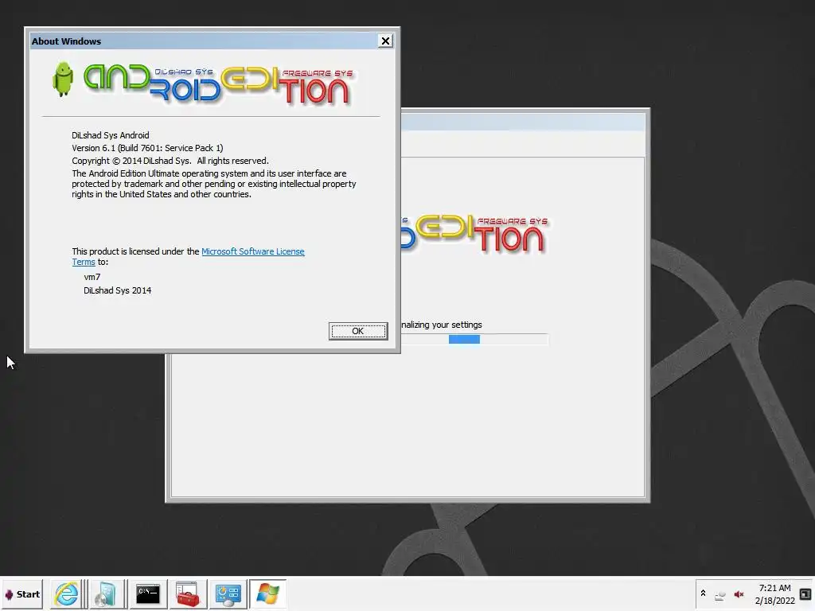Click 'nalizing your settings' text in background window
Screen dimensions: 815x611
click(441, 325)
